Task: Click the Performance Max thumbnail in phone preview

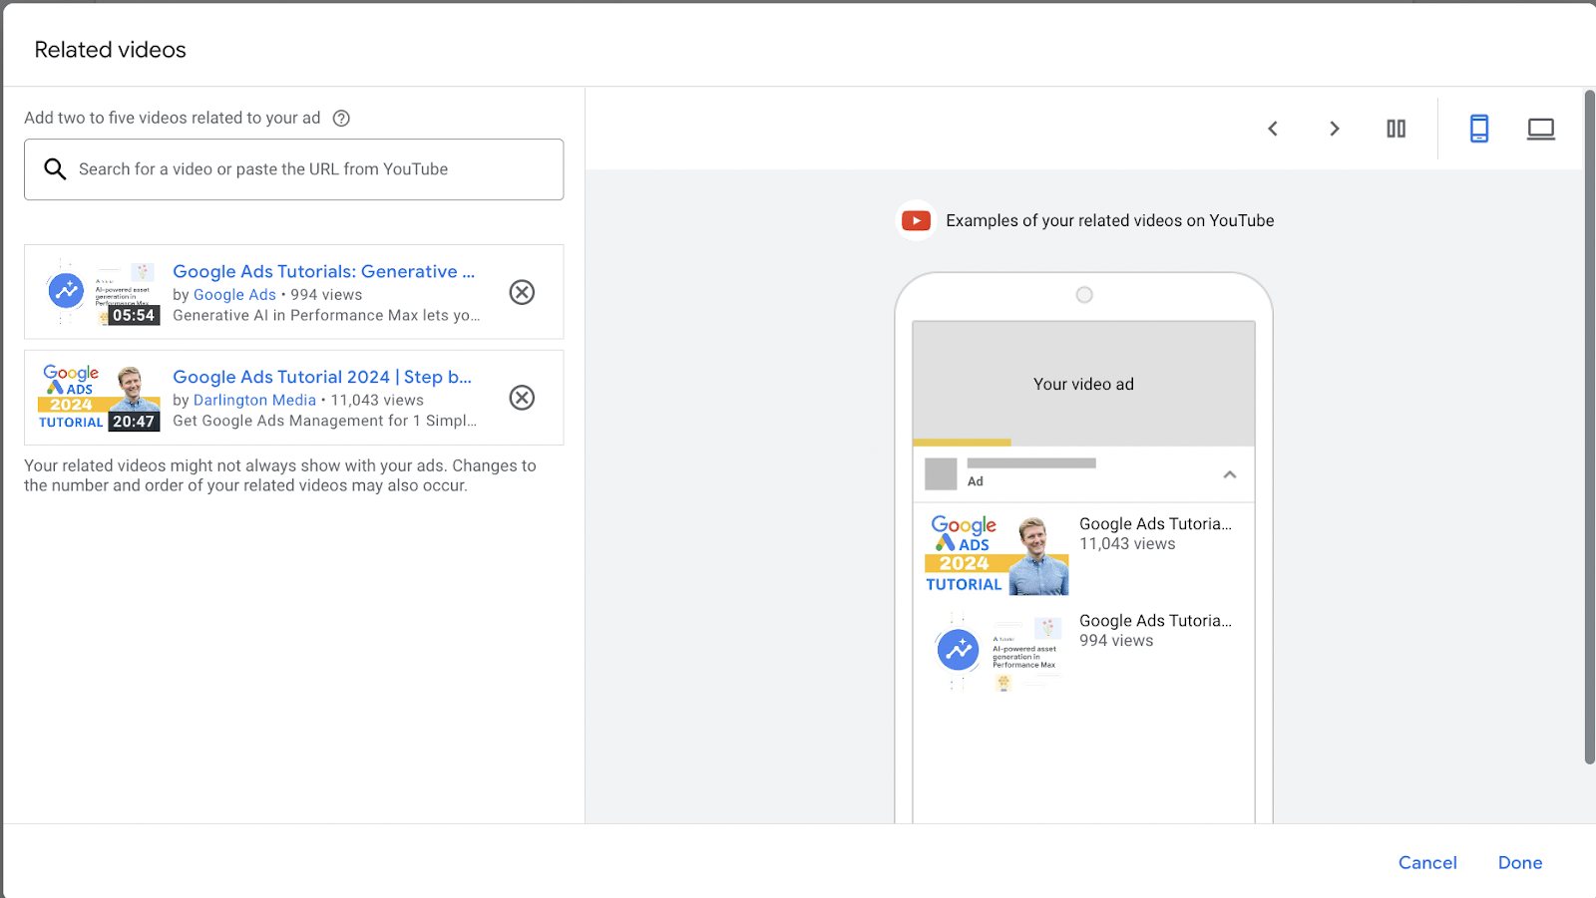Action: 997,651
